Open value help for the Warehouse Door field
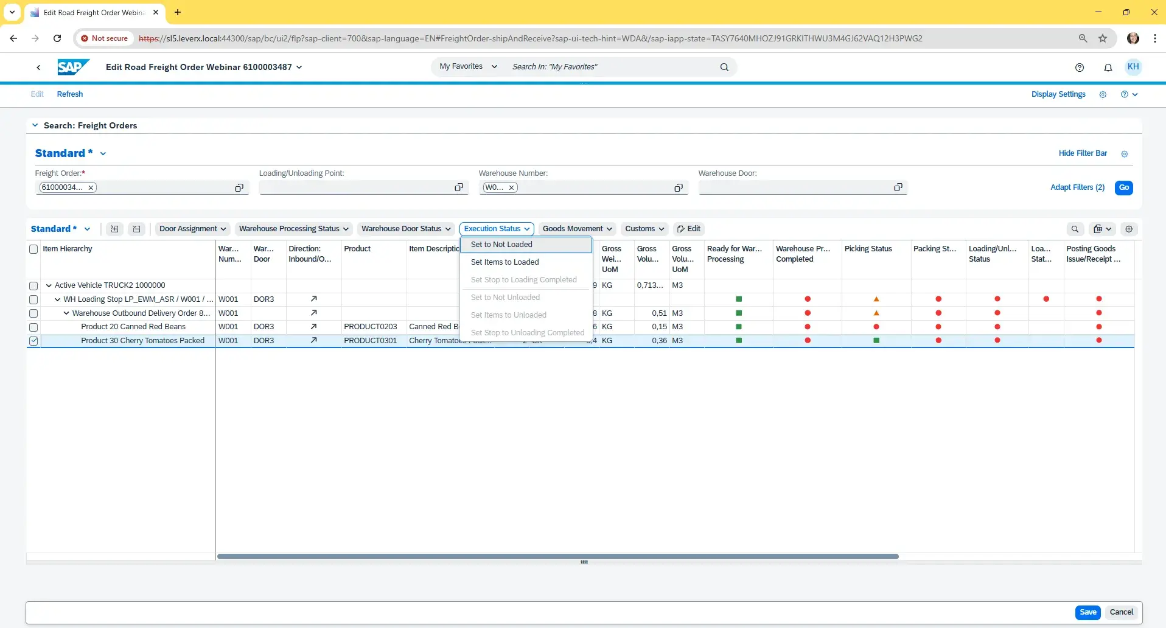The image size is (1166, 628). tap(898, 187)
